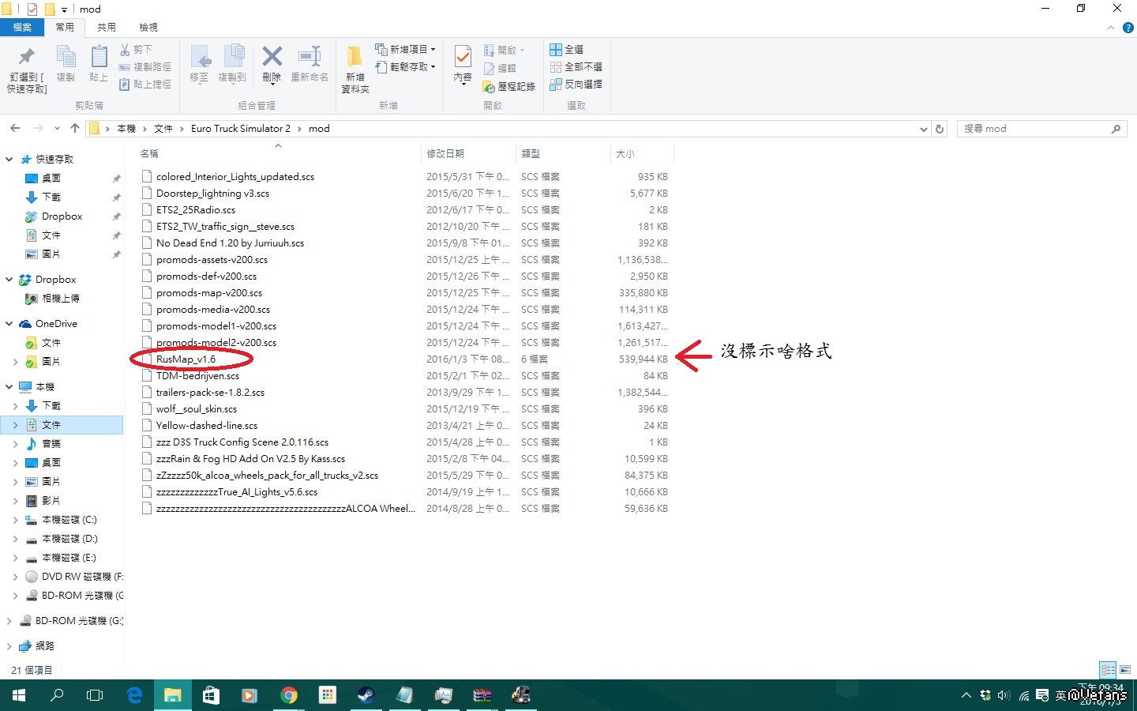This screenshot has width=1137, height=711.
Task: Expand the Network node in navigation pane
Action: (9, 646)
